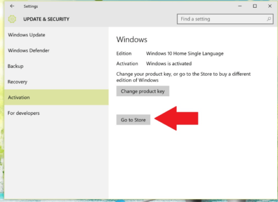278x202 pixels.
Task: Minimize the Settings window
Action: [x=240, y=6]
